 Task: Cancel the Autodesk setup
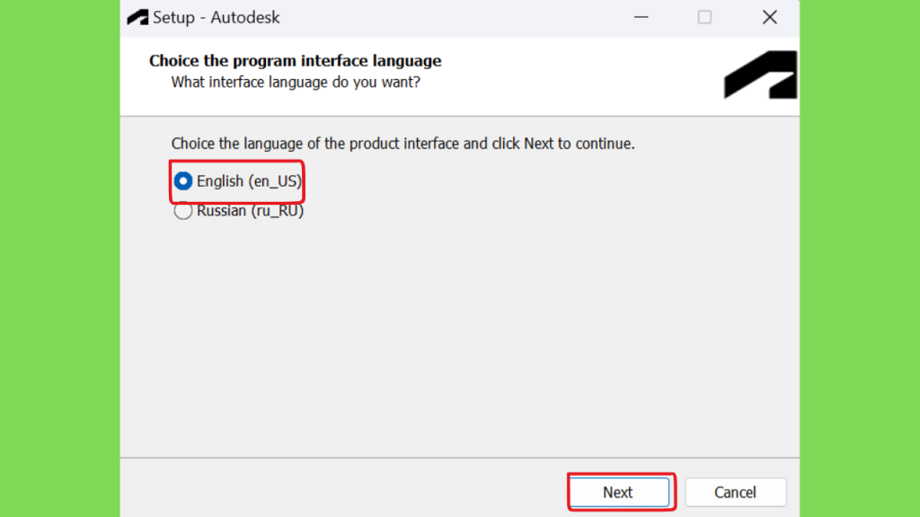coord(735,493)
